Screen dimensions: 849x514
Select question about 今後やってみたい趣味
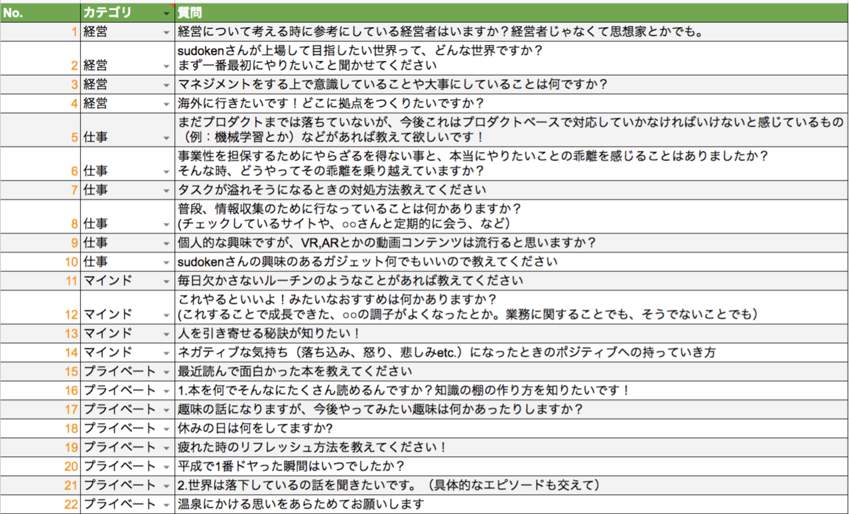(512, 409)
